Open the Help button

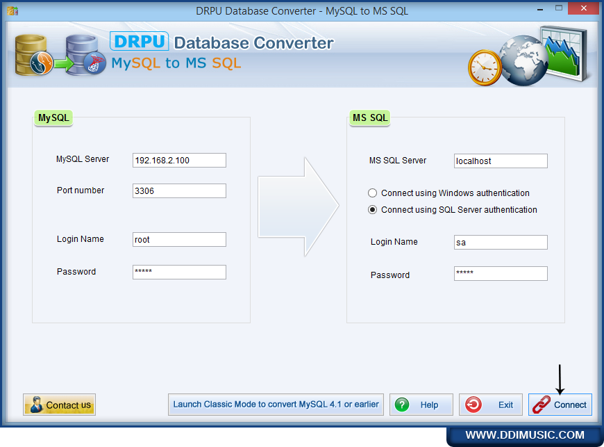[x=421, y=405]
